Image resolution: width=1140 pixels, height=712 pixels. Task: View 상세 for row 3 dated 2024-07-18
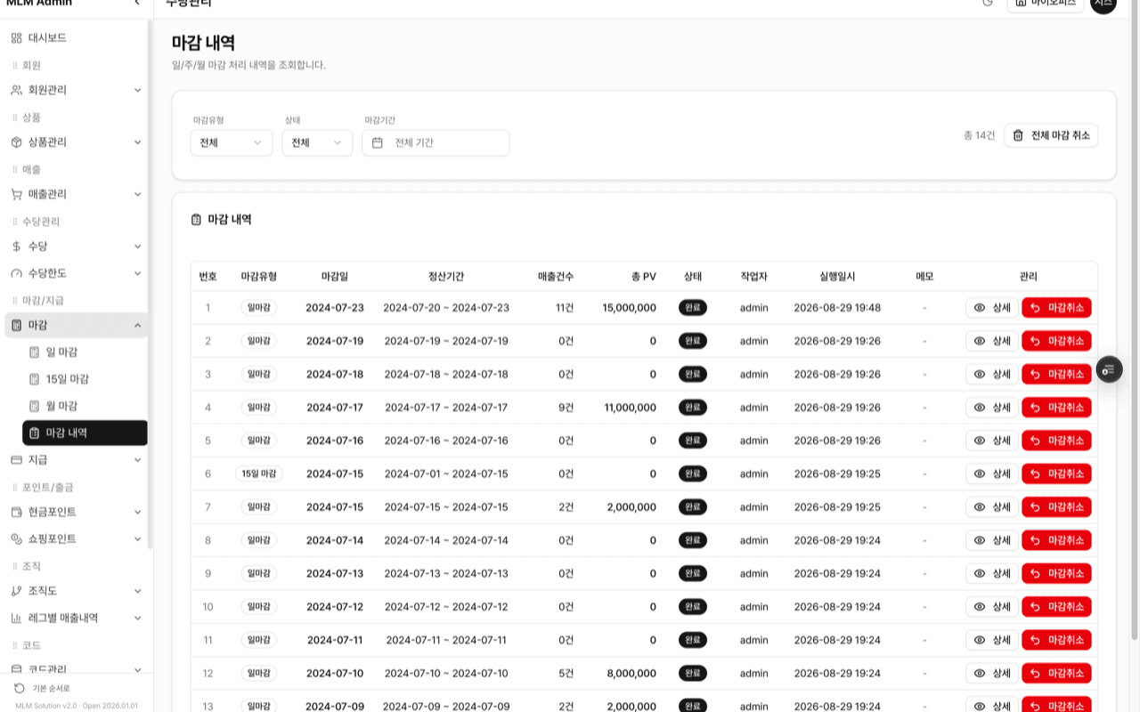pyautogui.click(x=992, y=374)
